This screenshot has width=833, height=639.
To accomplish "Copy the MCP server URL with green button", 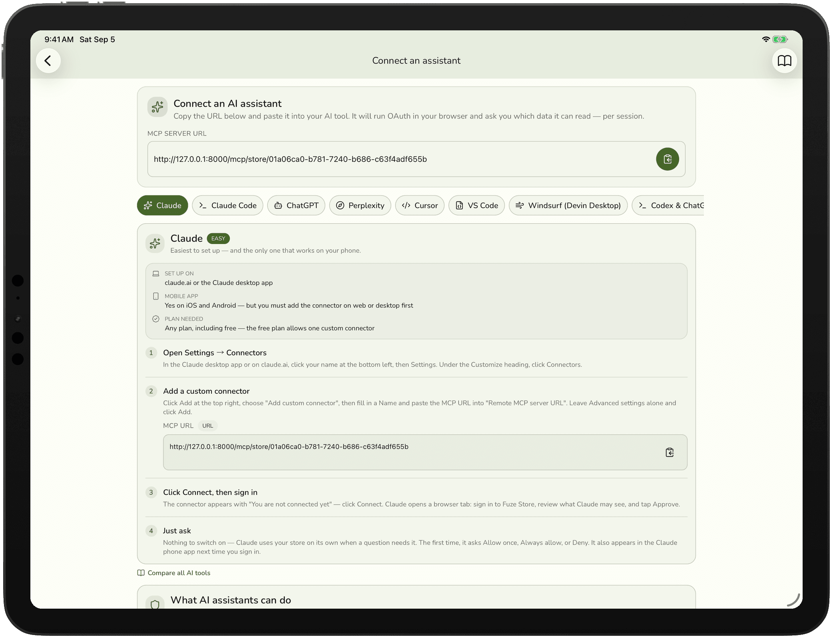I will pyautogui.click(x=667, y=159).
